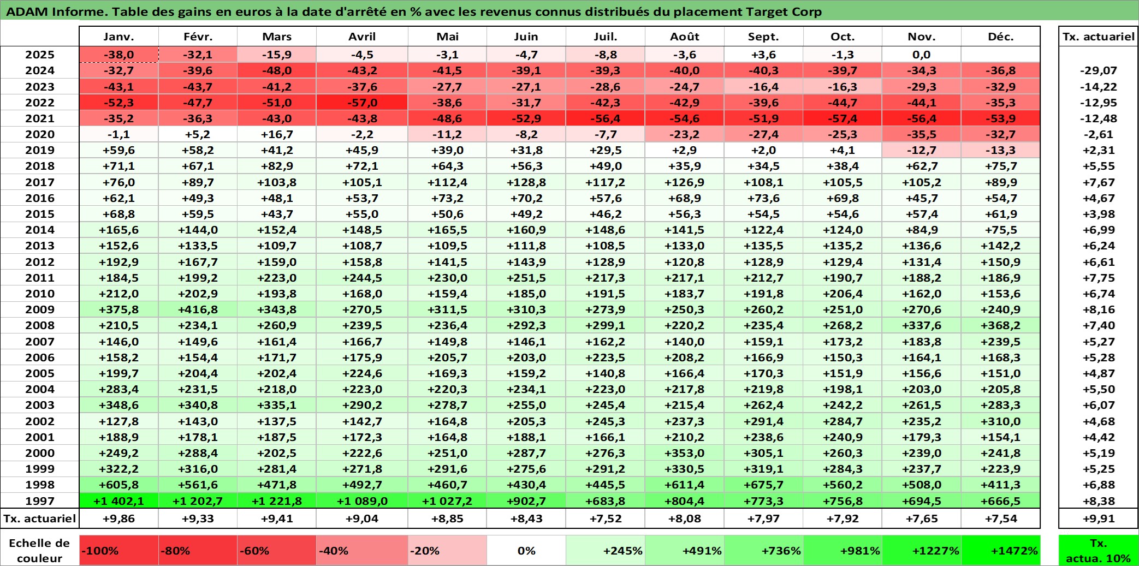Click the +1472% bright green swatch
This screenshot has height=566, width=1139.
click(x=1001, y=551)
